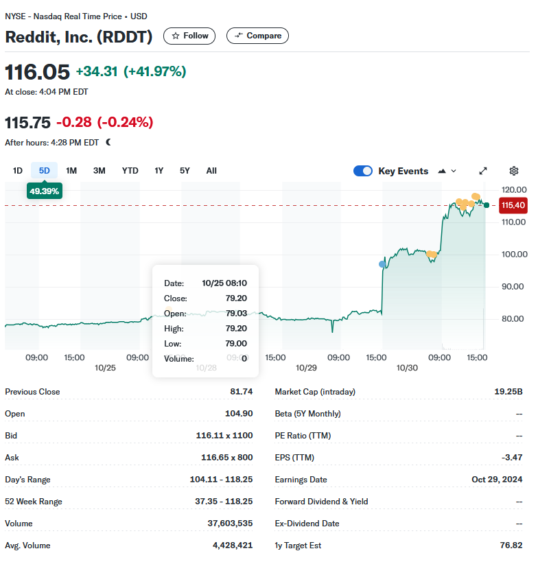Click the 10/30 date label on axis

click(x=407, y=368)
